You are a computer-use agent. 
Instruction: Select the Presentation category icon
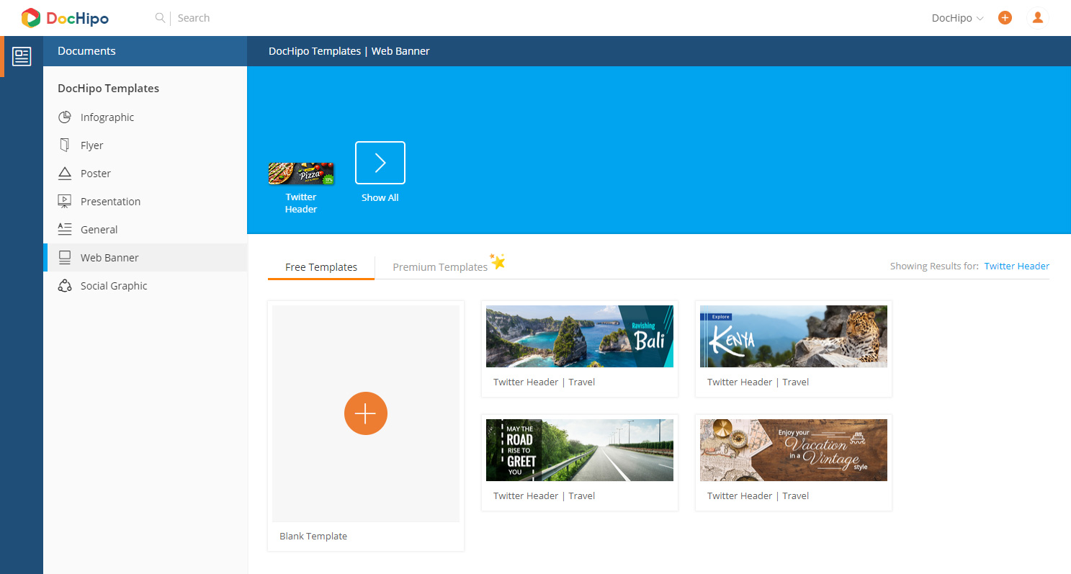pyautogui.click(x=66, y=201)
